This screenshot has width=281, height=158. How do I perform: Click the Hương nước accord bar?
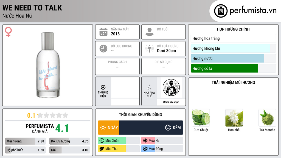pyautogui.click(x=233, y=58)
